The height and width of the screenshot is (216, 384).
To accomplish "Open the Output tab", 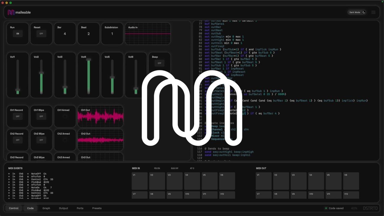I will [x=63, y=208].
